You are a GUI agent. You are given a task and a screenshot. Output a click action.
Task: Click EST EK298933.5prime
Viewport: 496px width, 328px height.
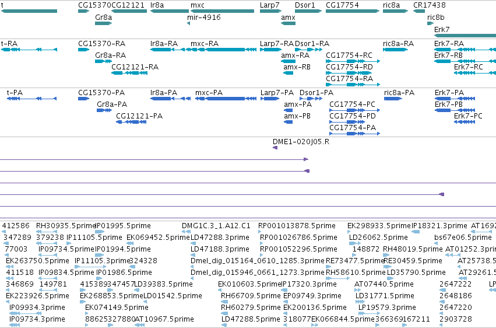click(349, 232)
